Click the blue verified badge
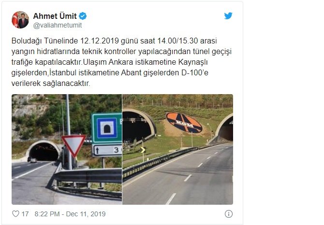The image size is (324, 225). (83, 16)
